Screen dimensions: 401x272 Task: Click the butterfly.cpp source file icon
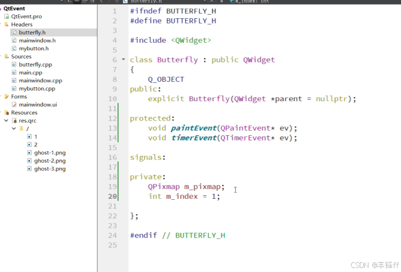coord(14,65)
